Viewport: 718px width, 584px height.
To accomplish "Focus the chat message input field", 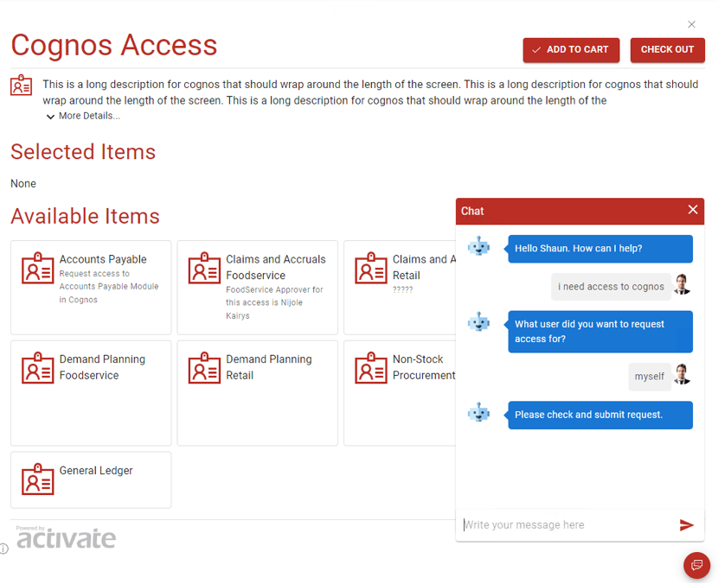I will [x=567, y=525].
